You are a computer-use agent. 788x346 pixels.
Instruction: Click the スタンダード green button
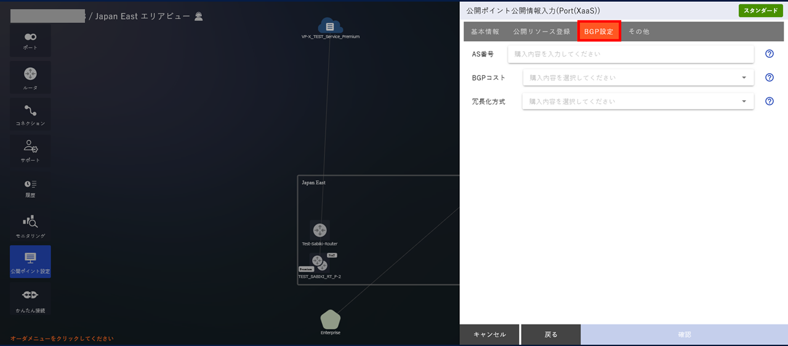pyautogui.click(x=761, y=10)
